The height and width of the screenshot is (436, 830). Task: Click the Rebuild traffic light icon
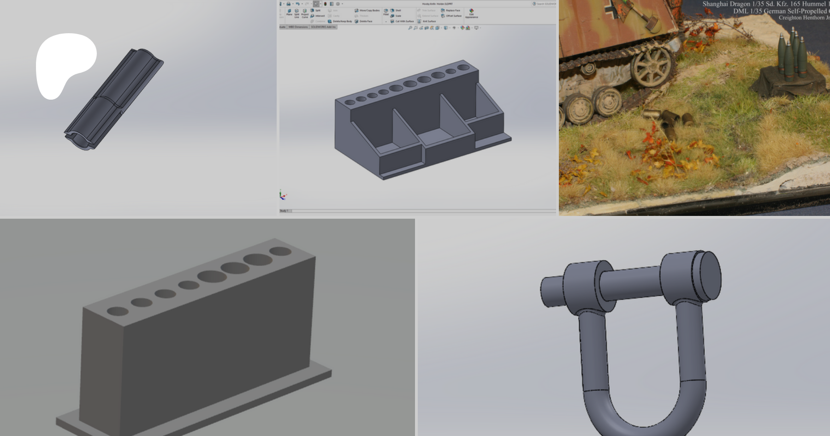click(x=325, y=4)
